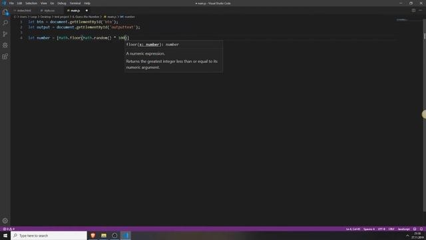
Task: Change the CRLF end of line sequence
Action: pos(391,229)
